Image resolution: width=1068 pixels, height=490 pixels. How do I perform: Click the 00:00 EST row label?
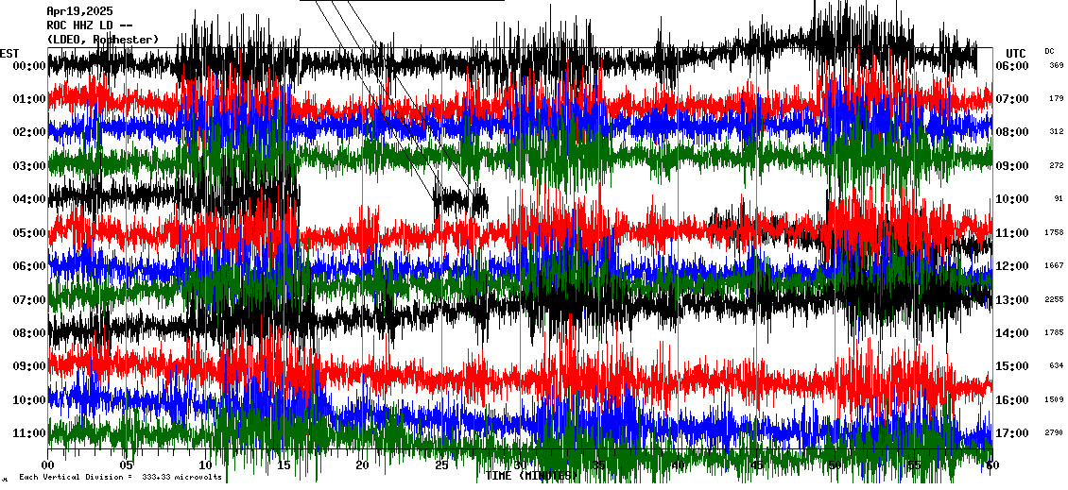tap(29, 66)
